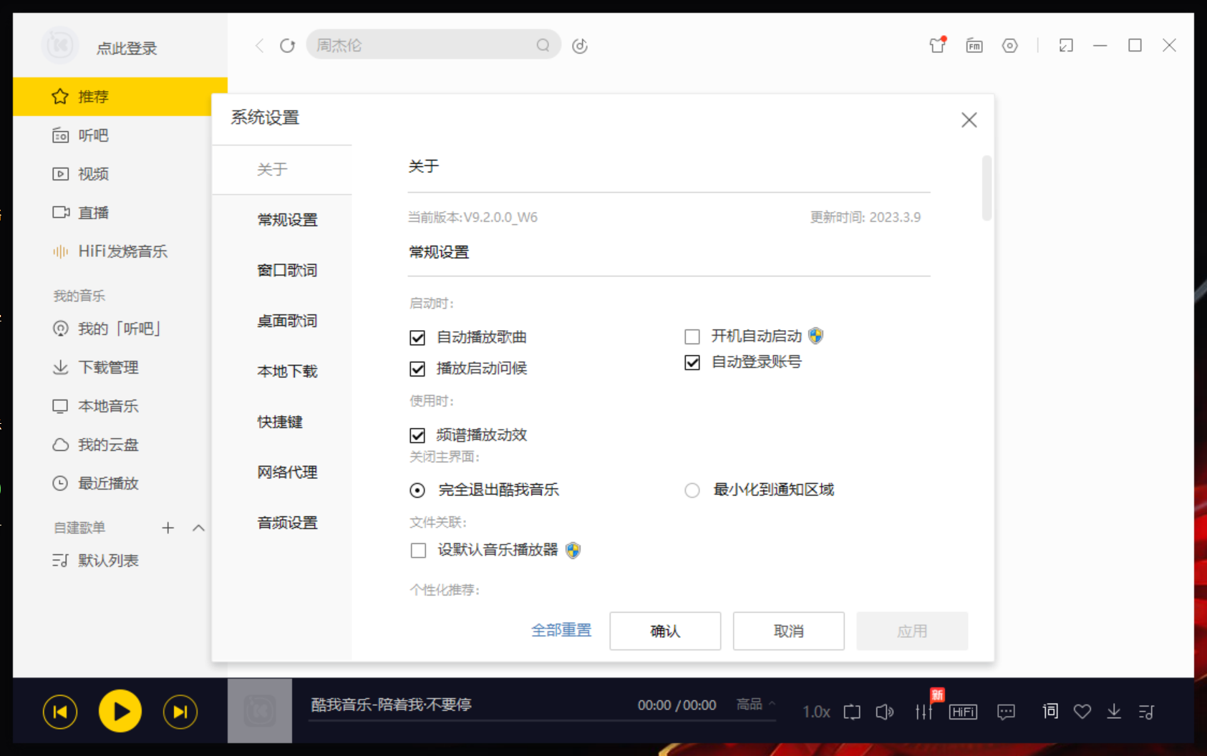Click the 确认 button
1207x756 pixels.
pyautogui.click(x=665, y=631)
